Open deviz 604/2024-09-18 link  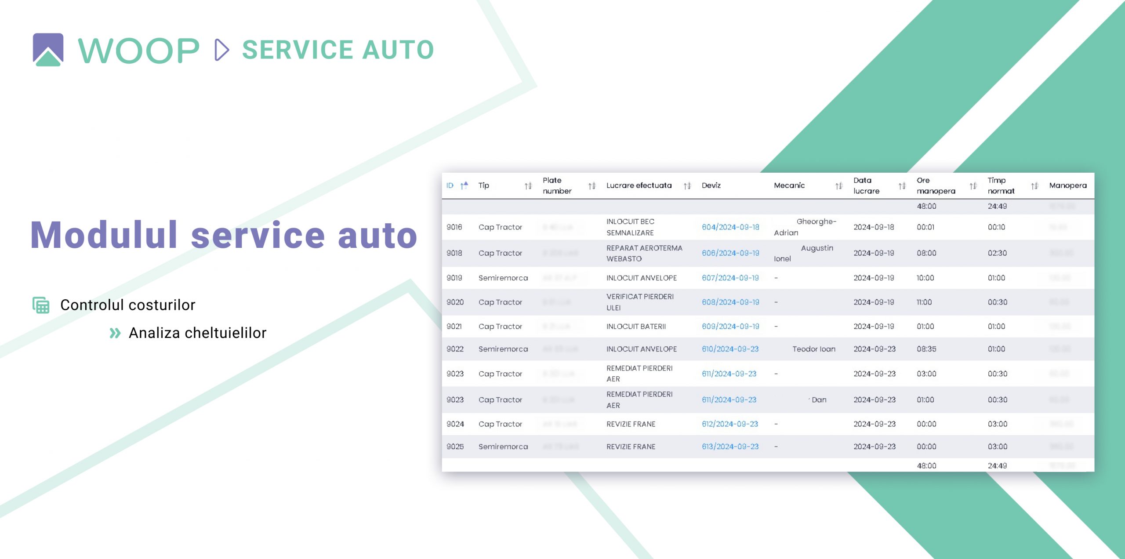point(730,227)
